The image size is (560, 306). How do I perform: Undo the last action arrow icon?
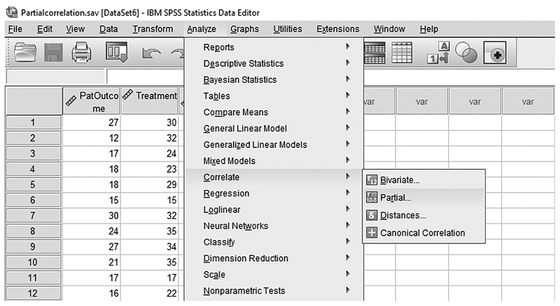(152, 54)
